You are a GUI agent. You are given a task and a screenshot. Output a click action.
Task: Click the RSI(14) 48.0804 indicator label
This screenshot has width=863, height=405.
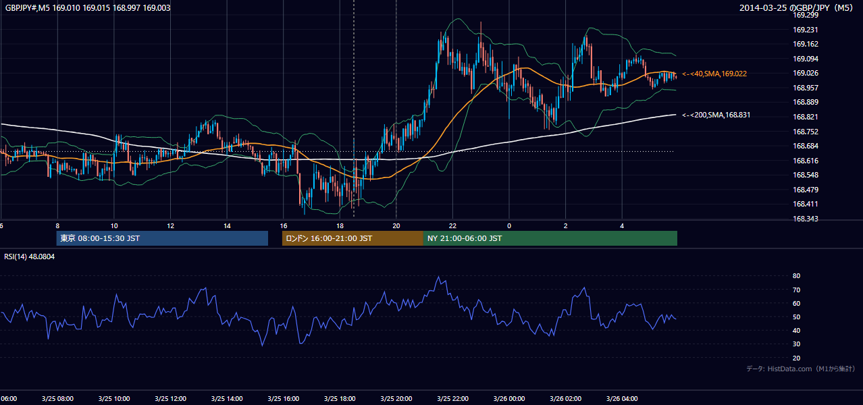point(28,257)
